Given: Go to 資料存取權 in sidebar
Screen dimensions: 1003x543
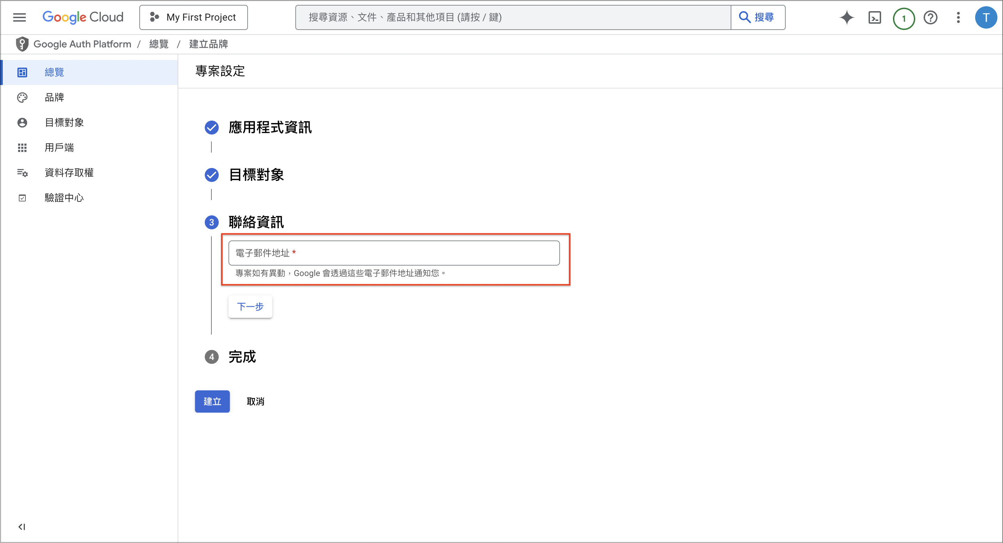Looking at the screenshot, I should point(69,173).
